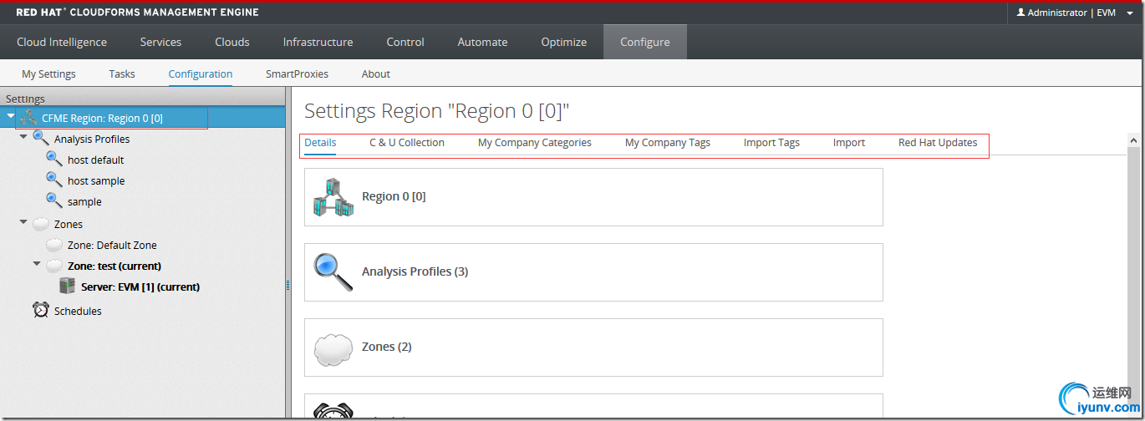Switch to the C & U Collection tab
The width and height of the screenshot is (1145, 421).
(407, 143)
